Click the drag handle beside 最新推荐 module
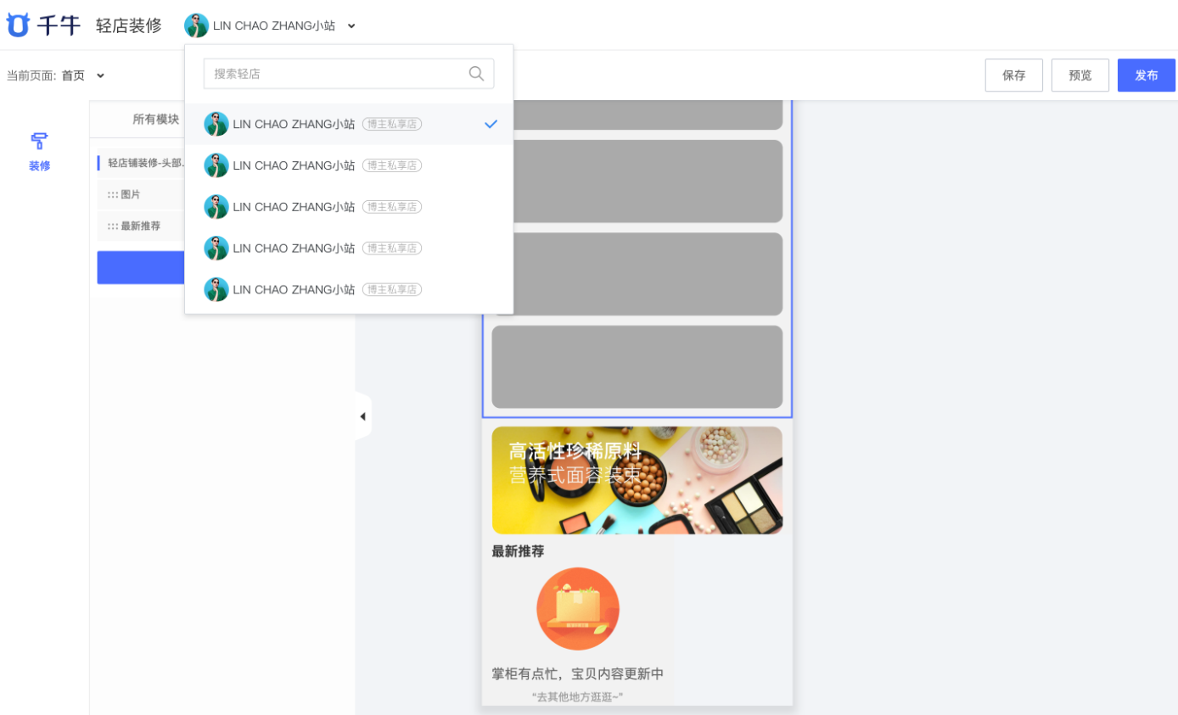Screen dimensions: 1178x715 [x=112, y=226]
